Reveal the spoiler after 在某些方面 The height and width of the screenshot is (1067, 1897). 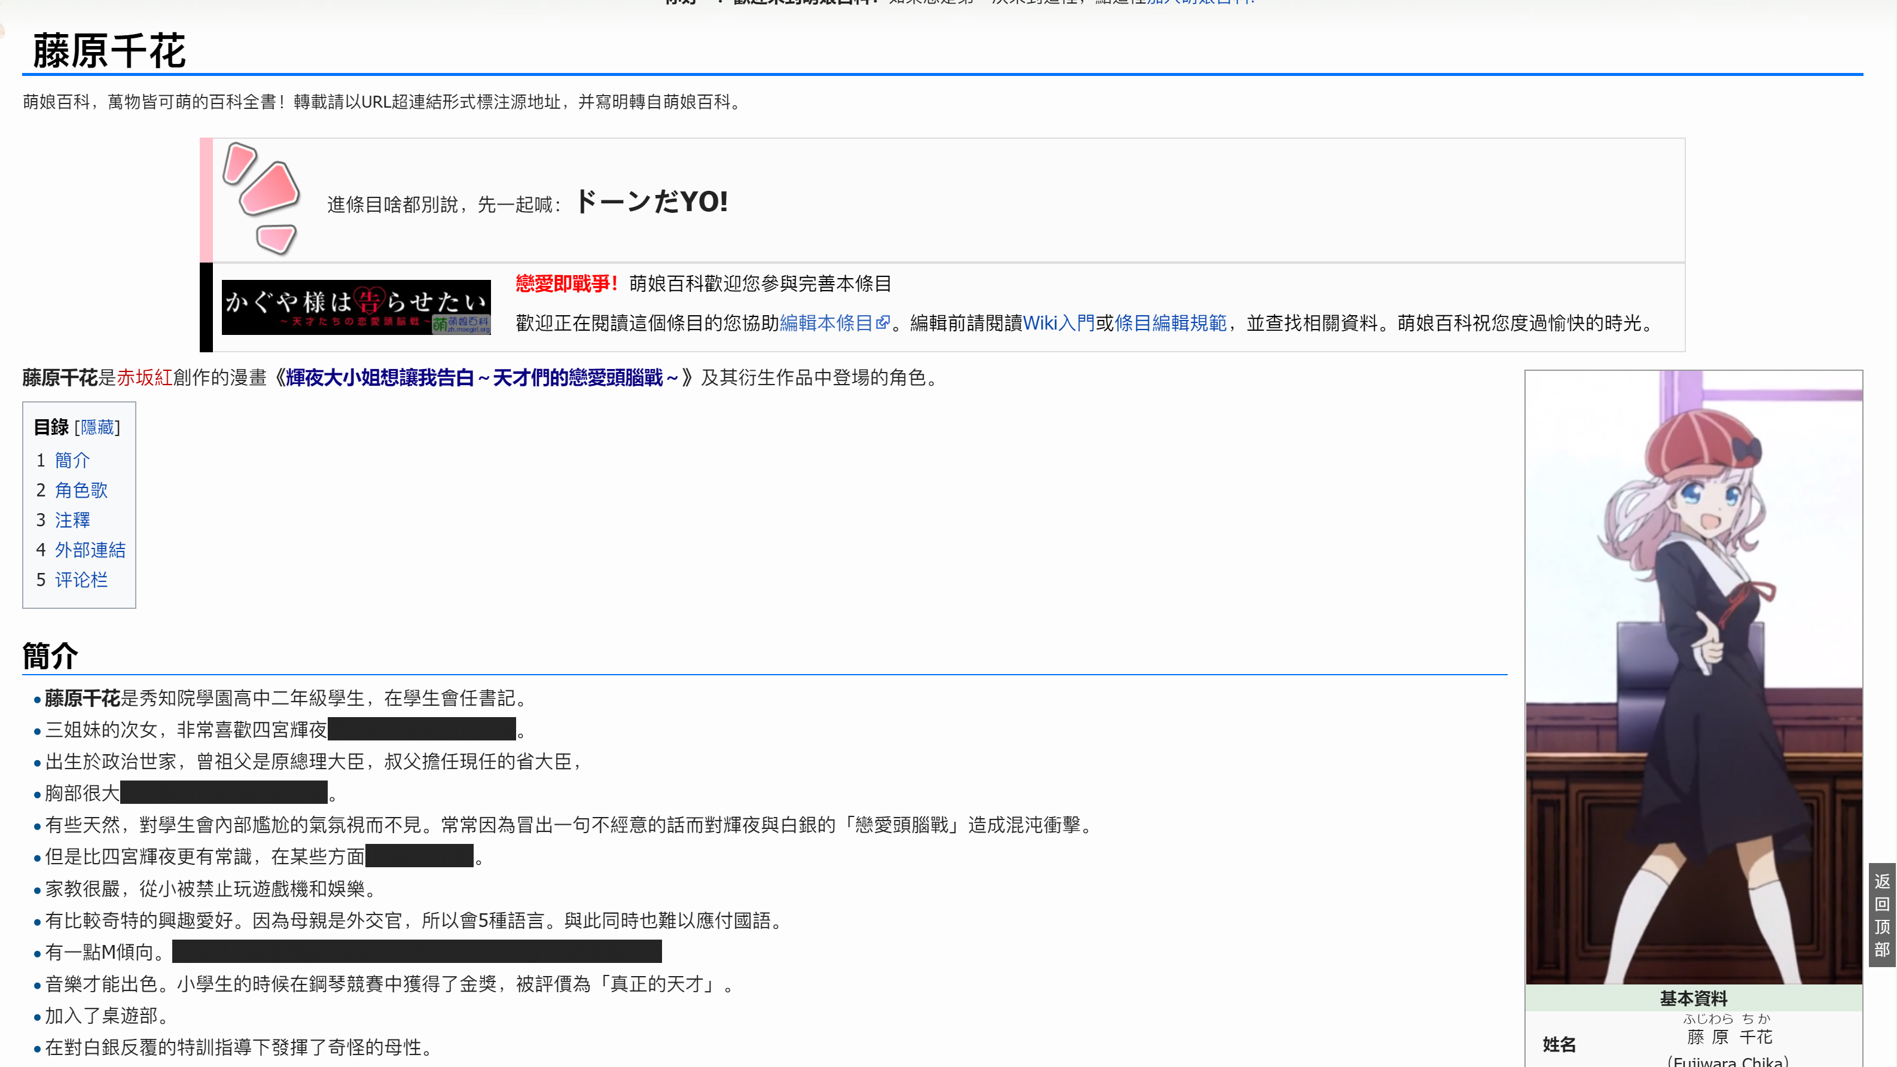pos(419,856)
